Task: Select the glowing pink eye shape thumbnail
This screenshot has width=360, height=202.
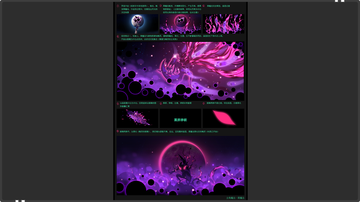Action: pos(223,118)
